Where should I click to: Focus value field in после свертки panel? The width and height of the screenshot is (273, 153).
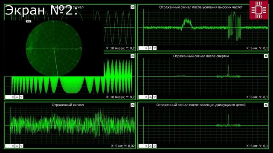click(x=143, y=97)
